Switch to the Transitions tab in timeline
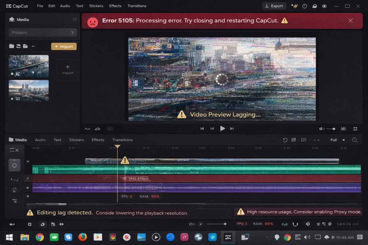This screenshot has width=368, height=245. tap(122, 140)
